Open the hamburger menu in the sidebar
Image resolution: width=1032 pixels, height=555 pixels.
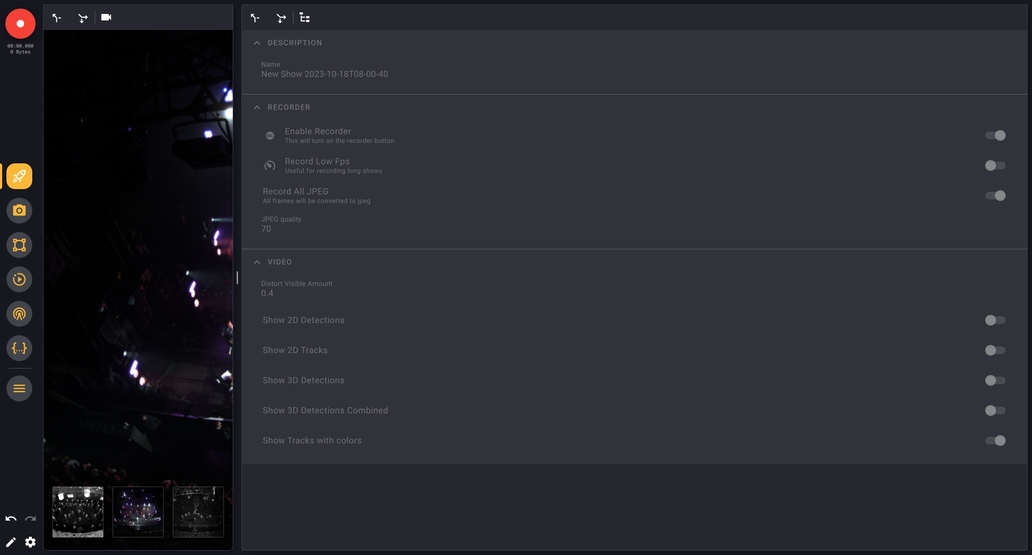point(19,388)
